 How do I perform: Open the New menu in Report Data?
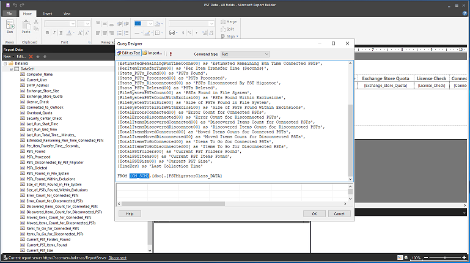tap(7, 56)
